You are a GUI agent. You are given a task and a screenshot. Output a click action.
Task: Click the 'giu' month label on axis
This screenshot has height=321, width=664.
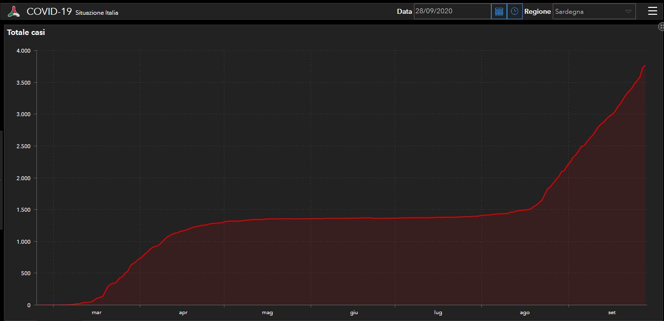point(354,313)
